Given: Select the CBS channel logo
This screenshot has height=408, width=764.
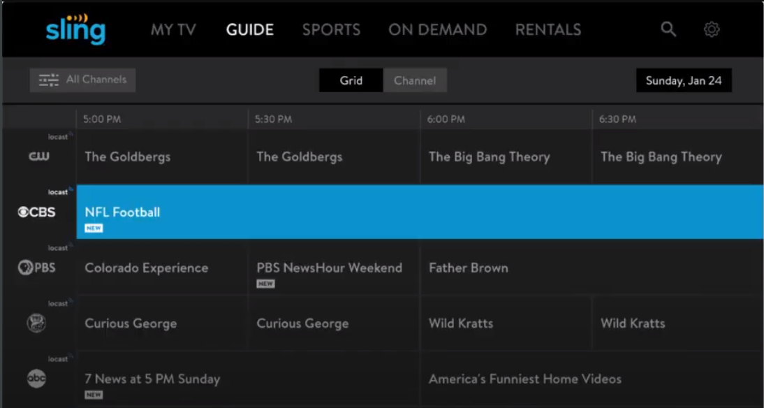Looking at the screenshot, I should coord(36,212).
